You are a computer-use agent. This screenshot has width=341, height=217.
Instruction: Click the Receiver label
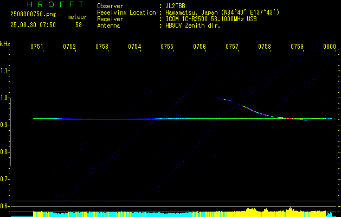pos(110,19)
